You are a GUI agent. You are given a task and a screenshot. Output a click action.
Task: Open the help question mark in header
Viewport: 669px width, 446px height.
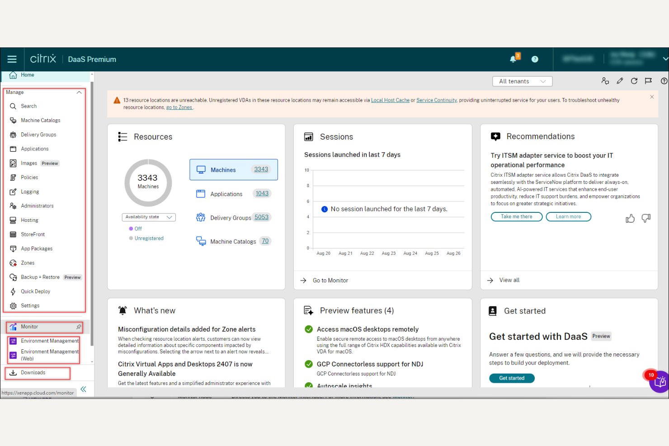coord(535,59)
